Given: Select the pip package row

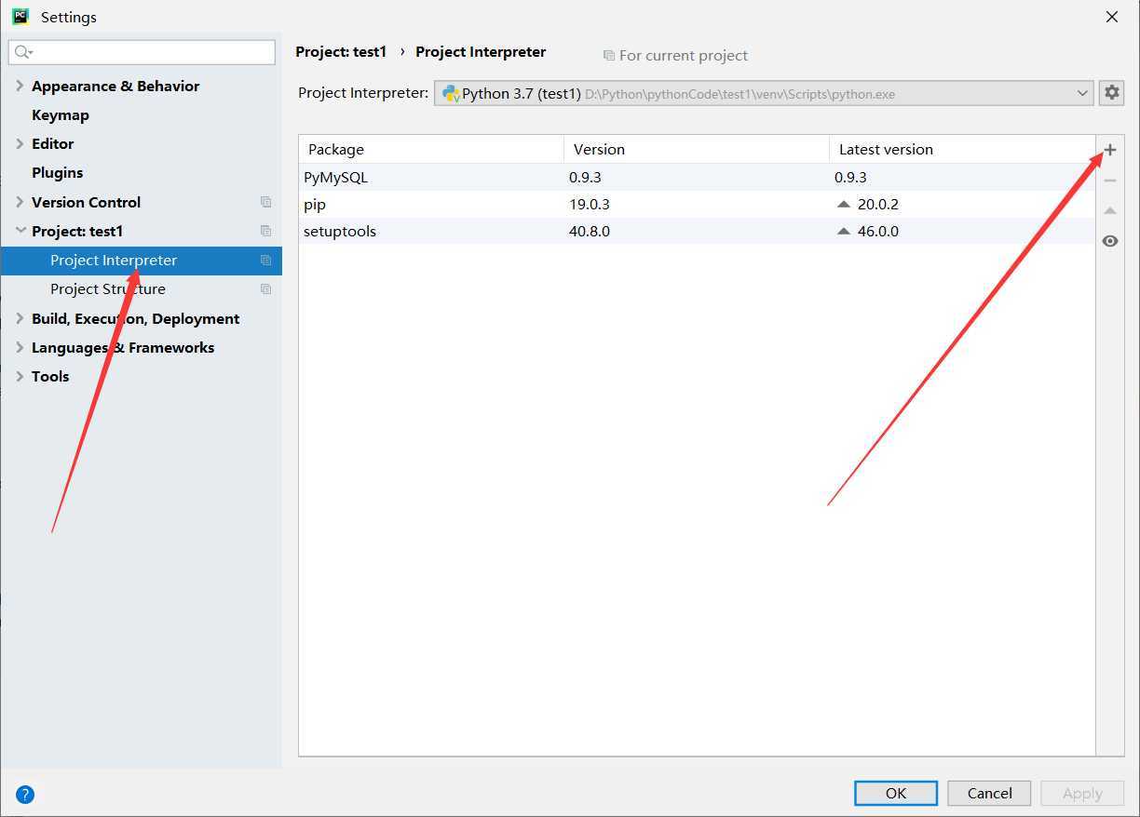Looking at the screenshot, I should click(697, 204).
